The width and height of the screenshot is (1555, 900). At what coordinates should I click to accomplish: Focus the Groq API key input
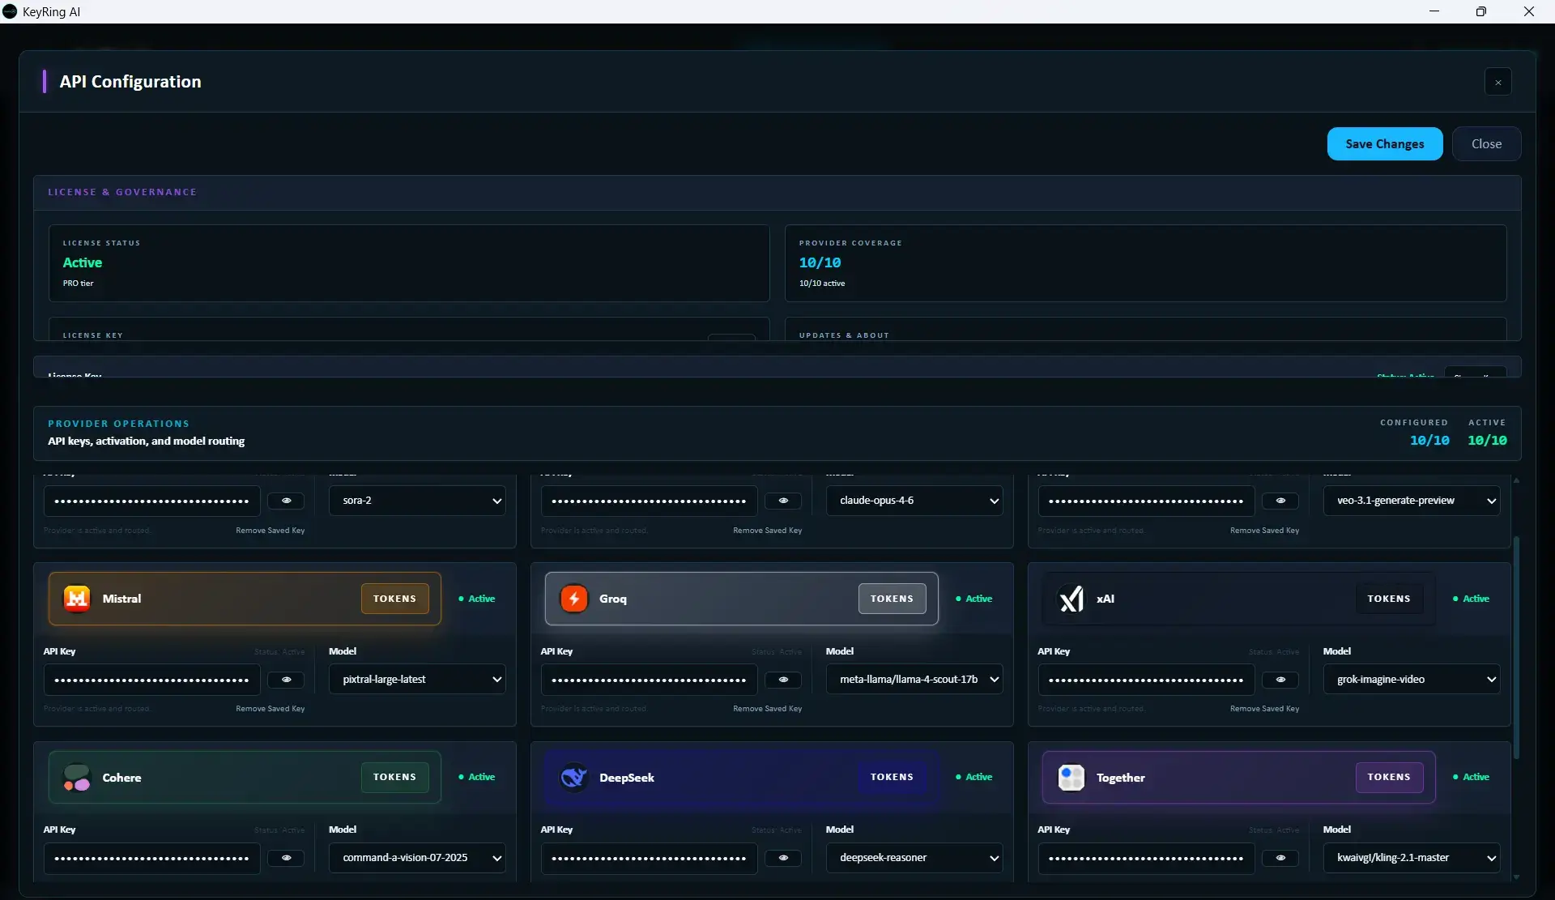[x=649, y=680]
